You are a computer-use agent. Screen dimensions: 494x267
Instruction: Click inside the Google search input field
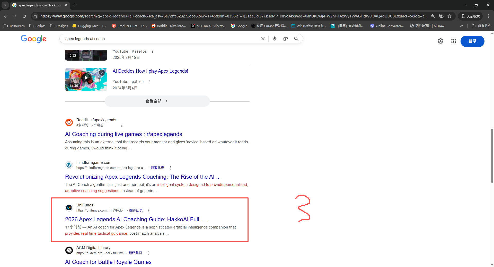click(160, 39)
